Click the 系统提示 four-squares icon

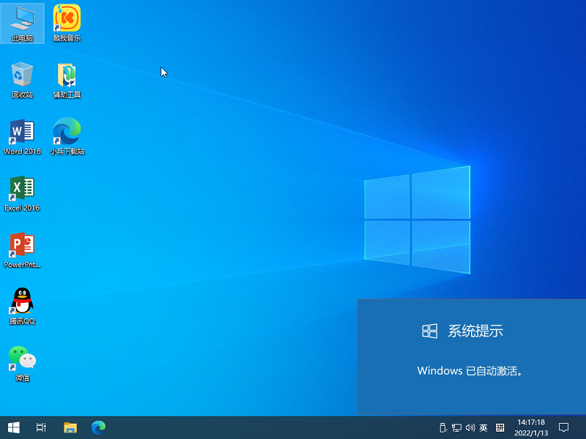430,331
